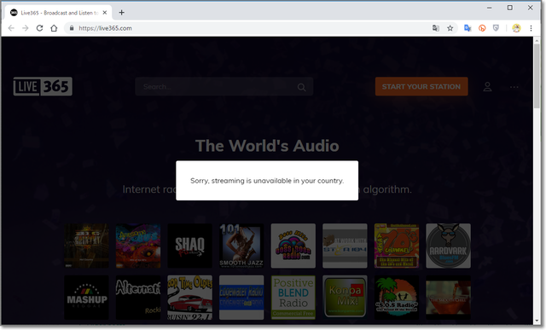Open the three-dot more options menu

click(514, 87)
